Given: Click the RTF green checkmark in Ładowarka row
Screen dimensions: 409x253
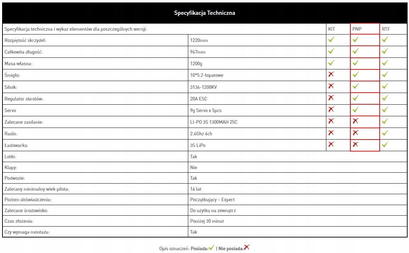Looking at the screenshot, I should coord(385,144).
